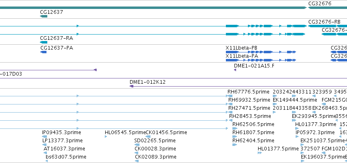Screen dimensions: 347x163
Task: Select the RH61807.5prime EST label
Action: click(x=253, y=133)
